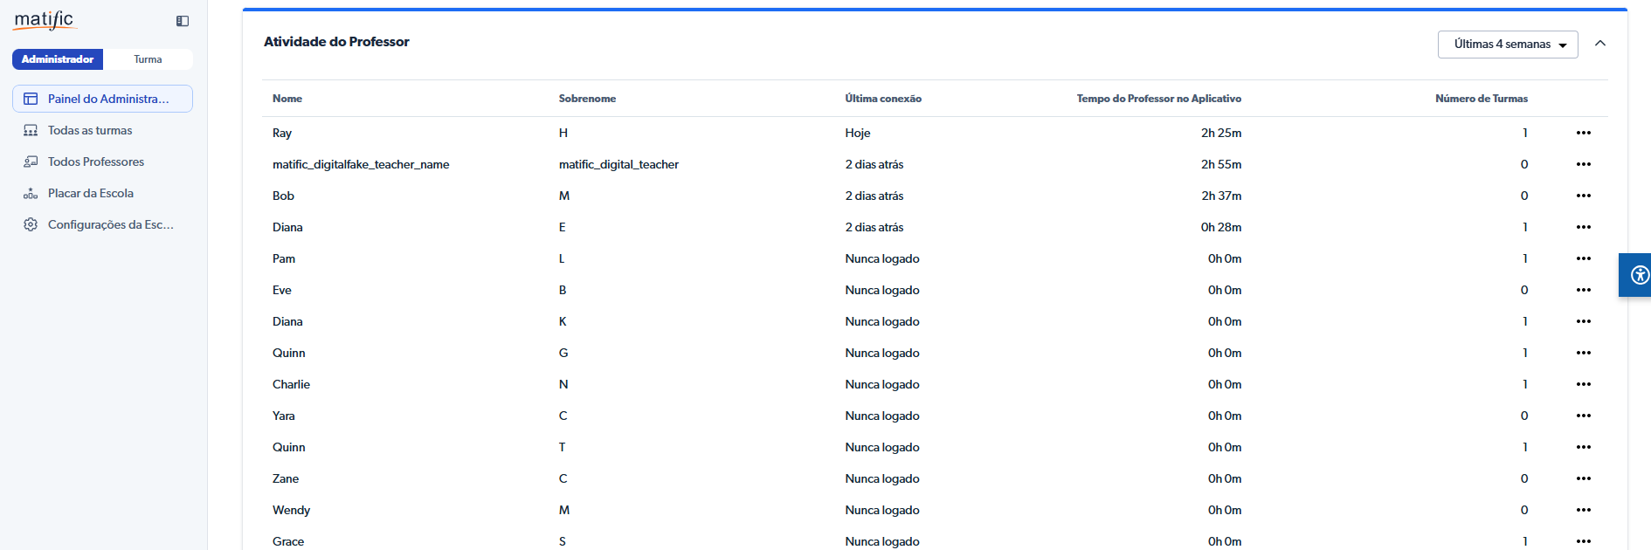Open row actions for Wendy M
The image size is (1651, 550).
1583,510
